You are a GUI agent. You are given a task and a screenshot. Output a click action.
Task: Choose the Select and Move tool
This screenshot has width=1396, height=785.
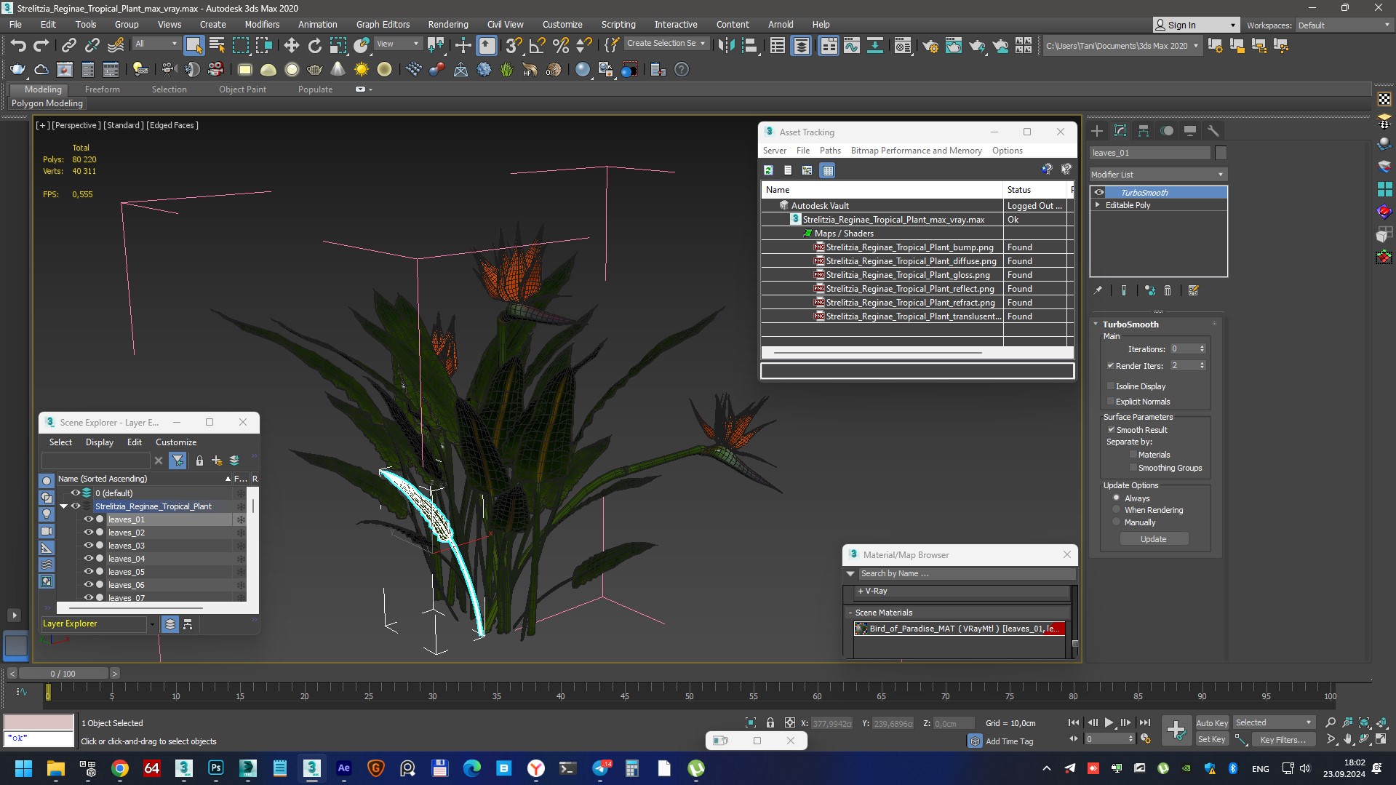(x=292, y=46)
